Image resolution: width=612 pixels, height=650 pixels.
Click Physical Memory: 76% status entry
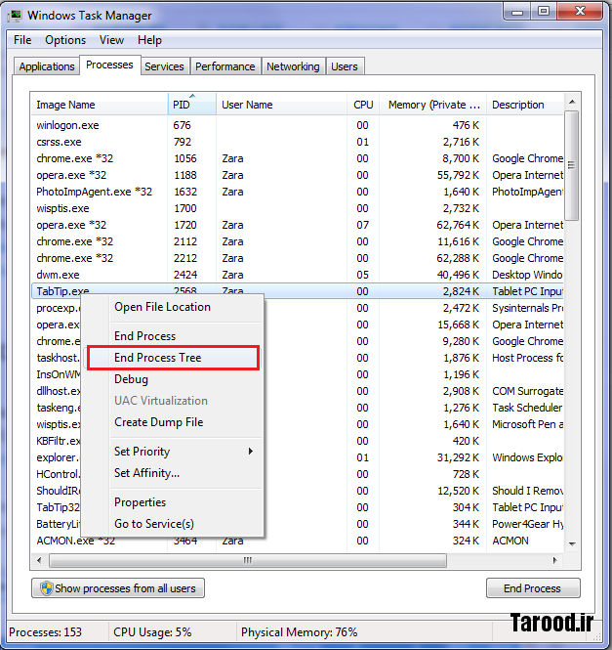(299, 632)
